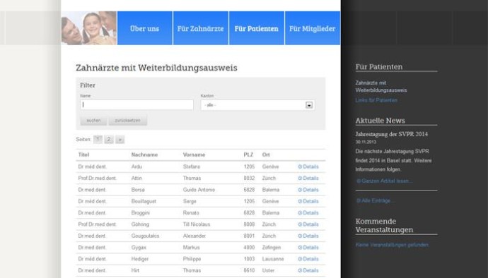Open Details for Hediger Philippe
This screenshot has width=488, height=278.
coord(308,259)
